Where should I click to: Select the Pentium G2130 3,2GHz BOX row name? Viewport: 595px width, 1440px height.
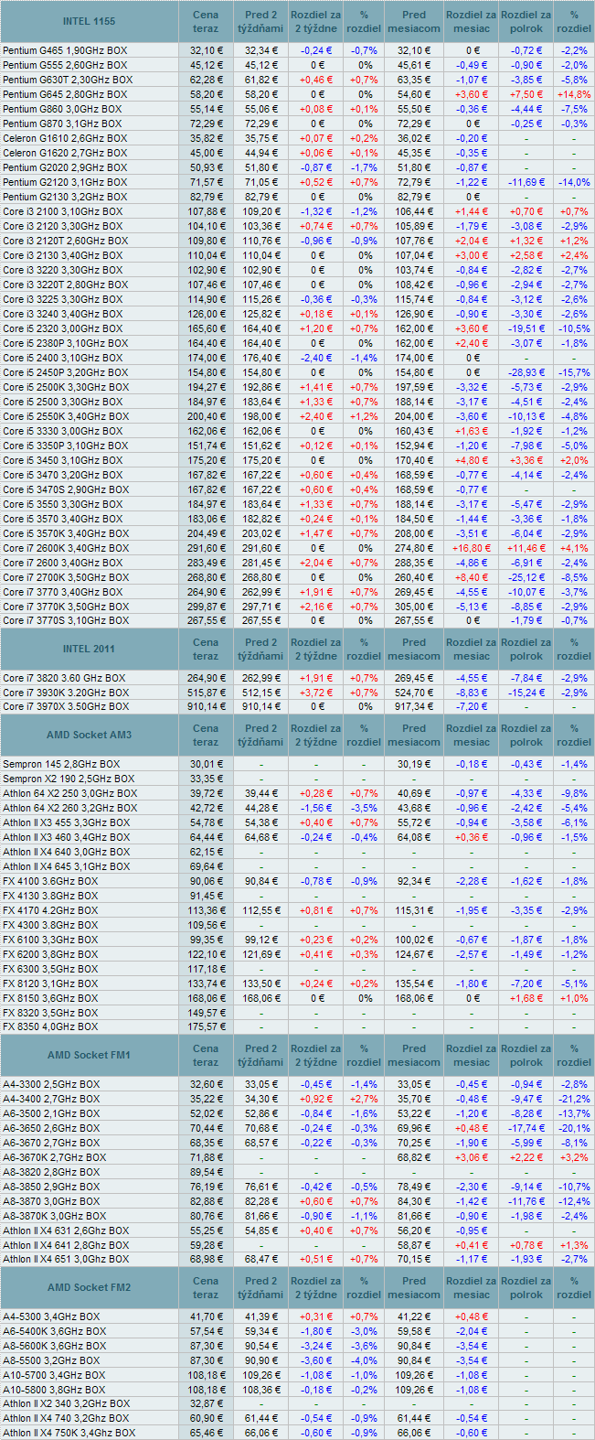click(65, 197)
